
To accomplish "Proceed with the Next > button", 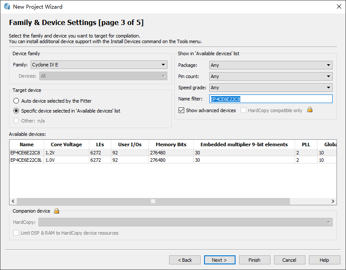I will tap(220, 260).
